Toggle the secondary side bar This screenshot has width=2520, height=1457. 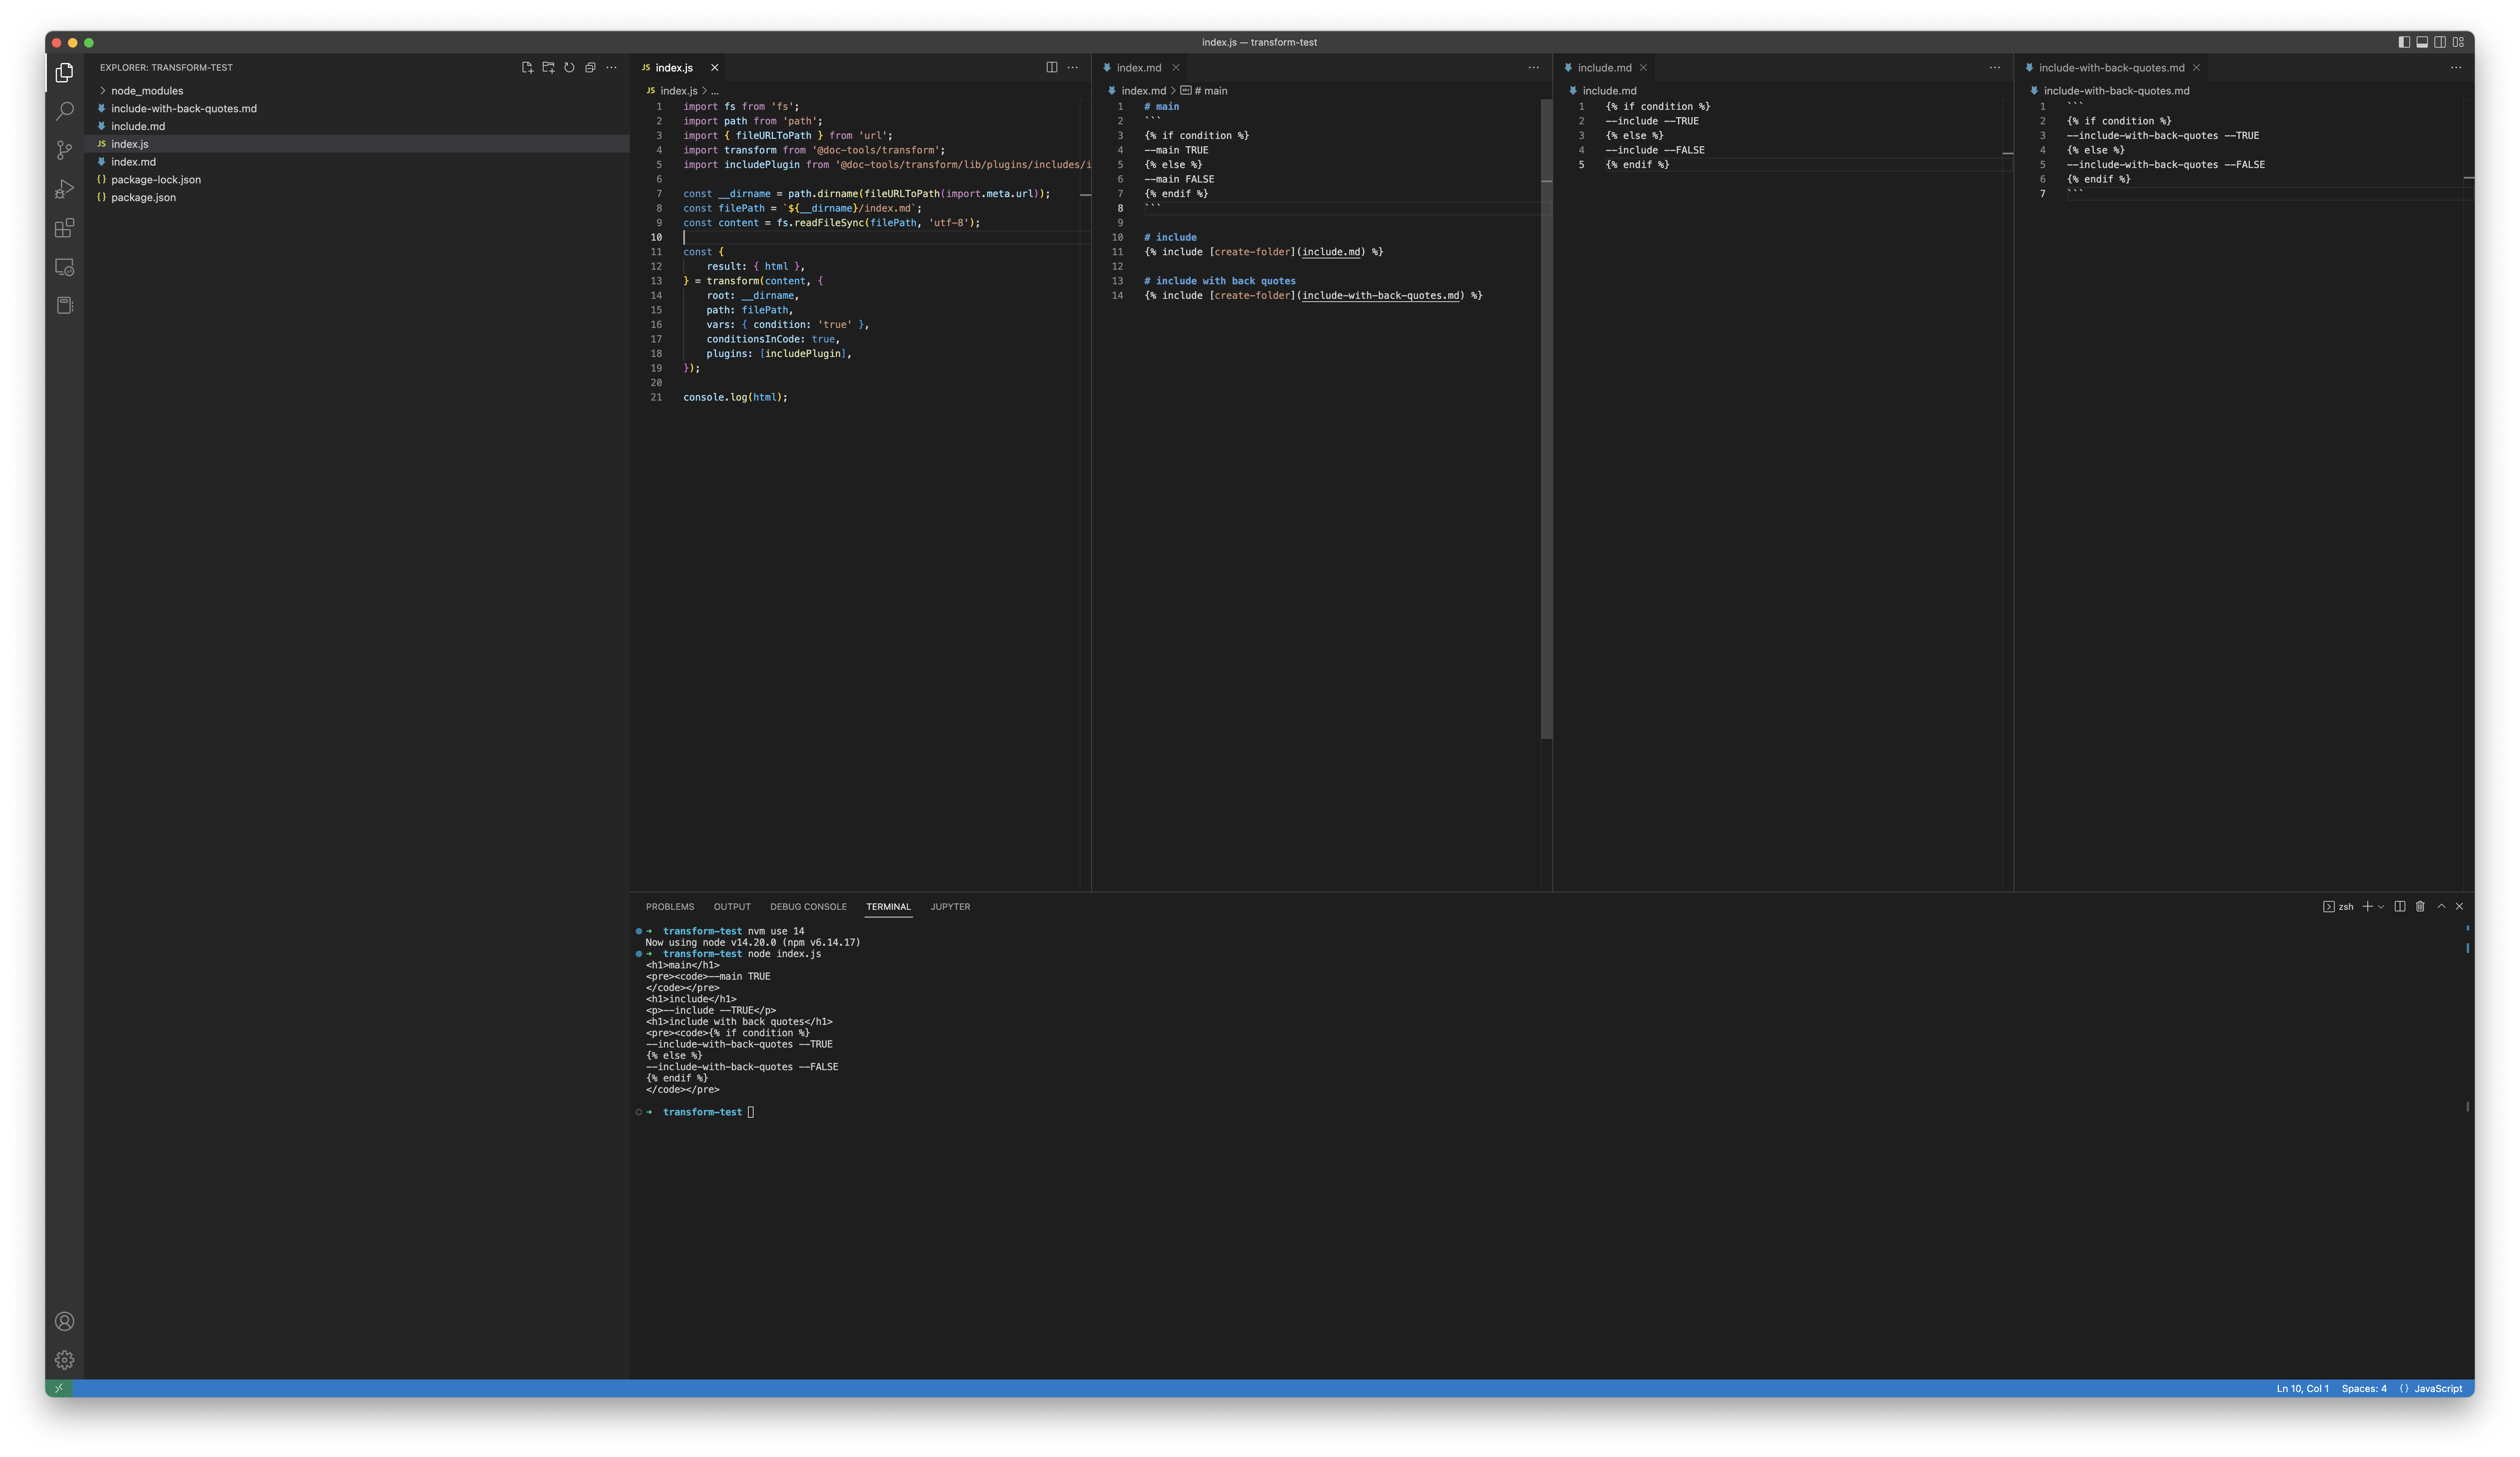point(2440,42)
